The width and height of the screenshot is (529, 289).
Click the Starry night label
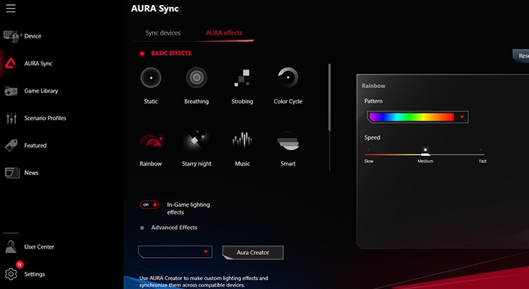click(x=196, y=164)
